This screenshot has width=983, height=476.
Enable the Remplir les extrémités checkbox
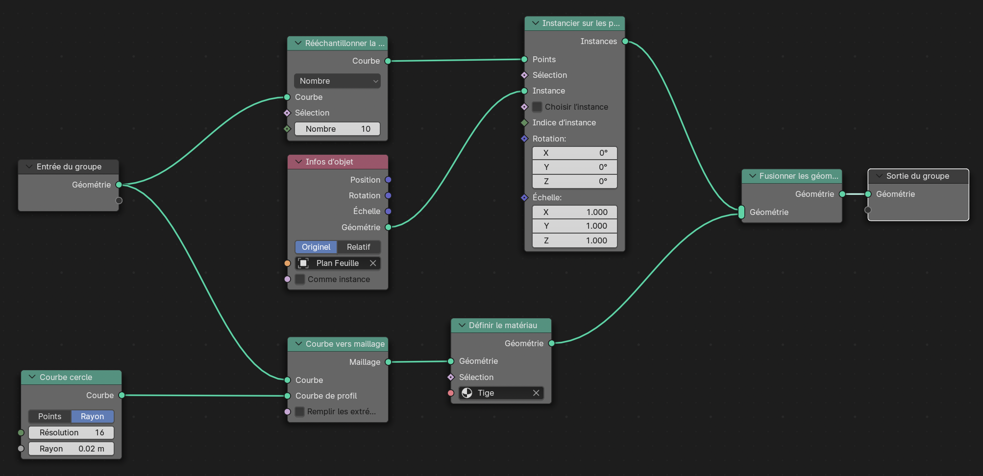[x=300, y=412]
